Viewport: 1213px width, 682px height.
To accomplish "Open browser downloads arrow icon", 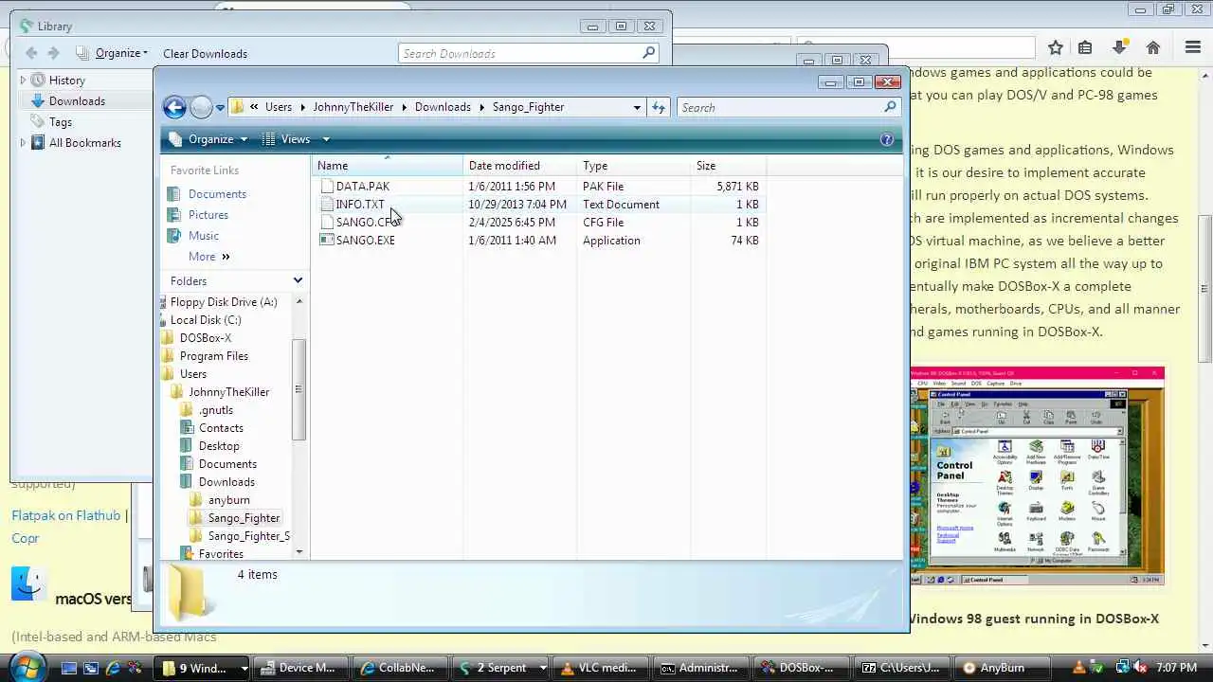I will tap(1119, 47).
